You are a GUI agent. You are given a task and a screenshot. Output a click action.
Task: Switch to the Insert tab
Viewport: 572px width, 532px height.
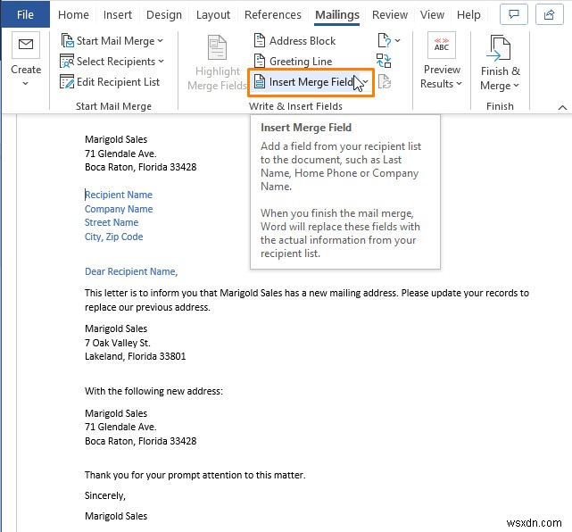[x=118, y=14]
